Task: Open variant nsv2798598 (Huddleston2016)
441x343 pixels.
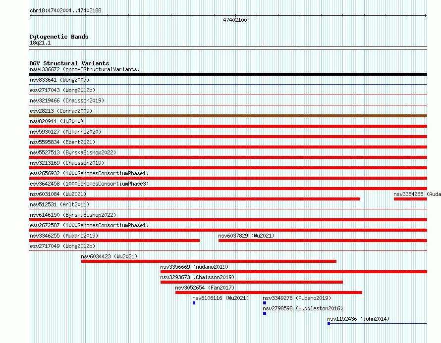Action: coord(303,308)
